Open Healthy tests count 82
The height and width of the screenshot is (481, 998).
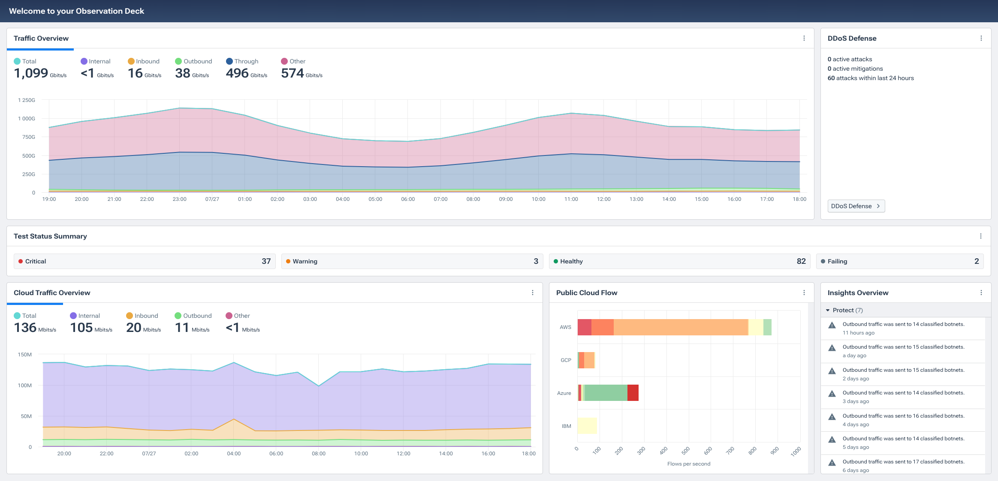679,261
